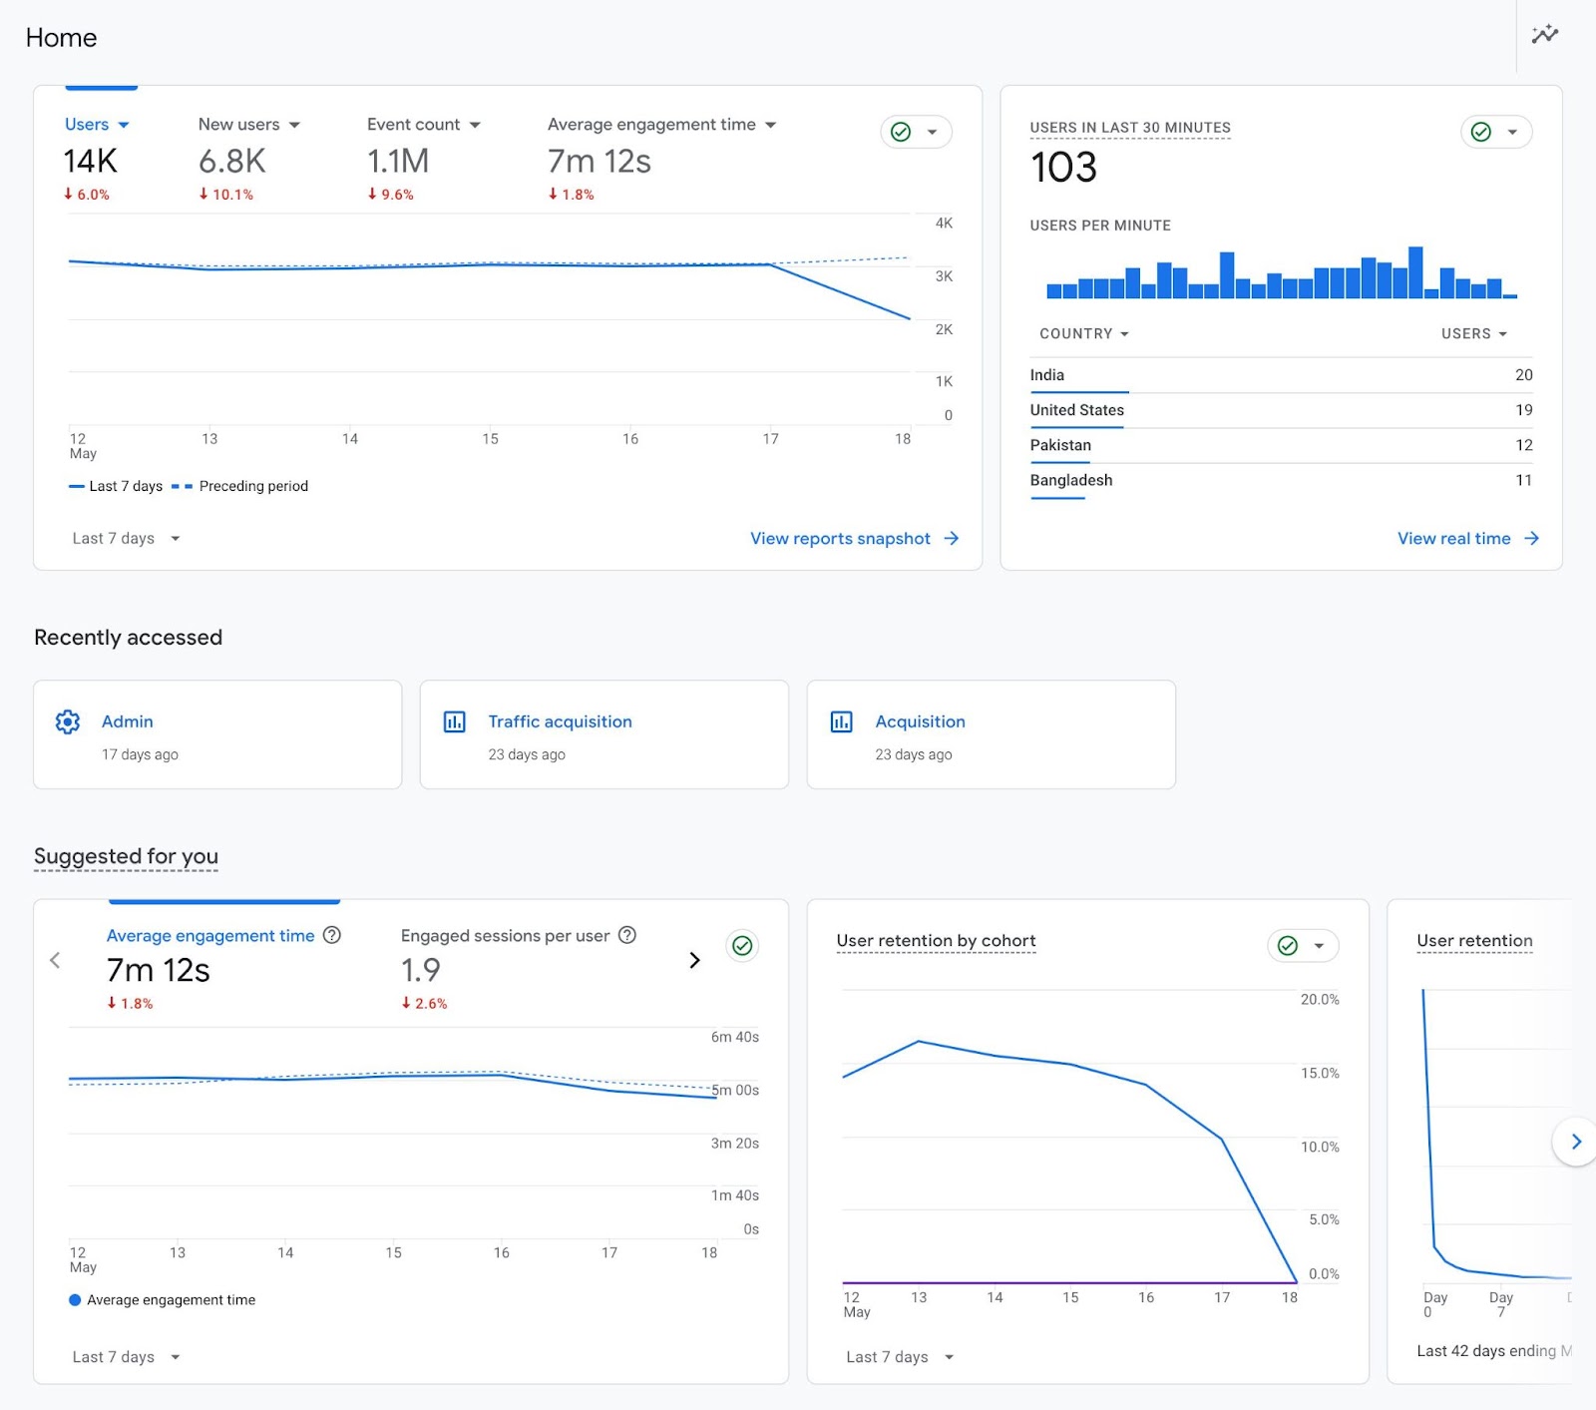
Task: Click the left carousel arrow in Suggested for you
Action: [55, 960]
